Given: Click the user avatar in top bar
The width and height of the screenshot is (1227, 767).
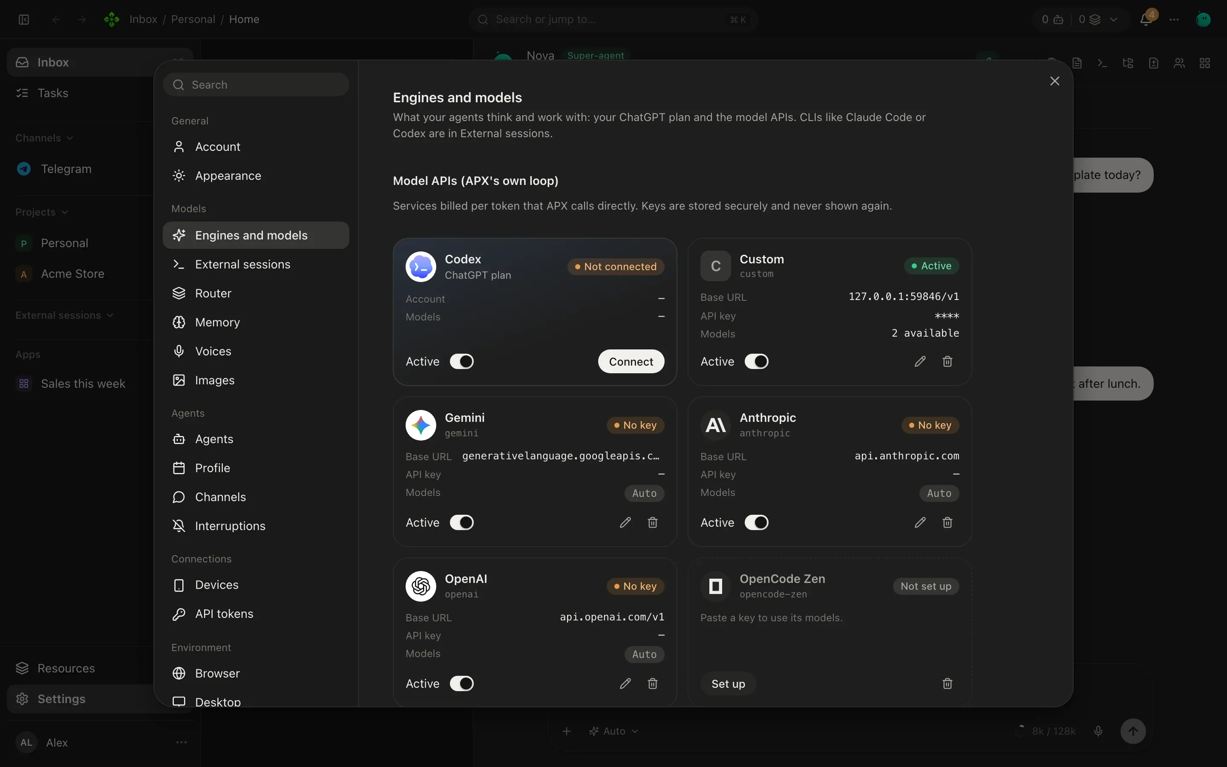Looking at the screenshot, I should [x=1203, y=19].
